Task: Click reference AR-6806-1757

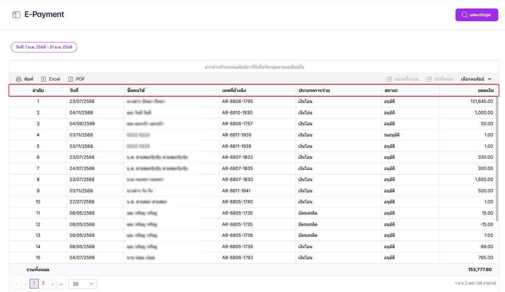Action: click(x=237, y=123)
